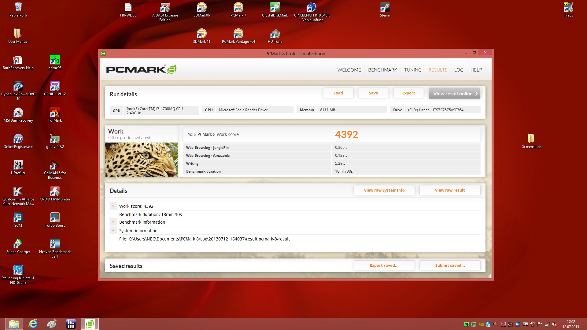Open Heaven Benchmark v2.1 shortcut
The image size is (587, 330).
(55, 248)
